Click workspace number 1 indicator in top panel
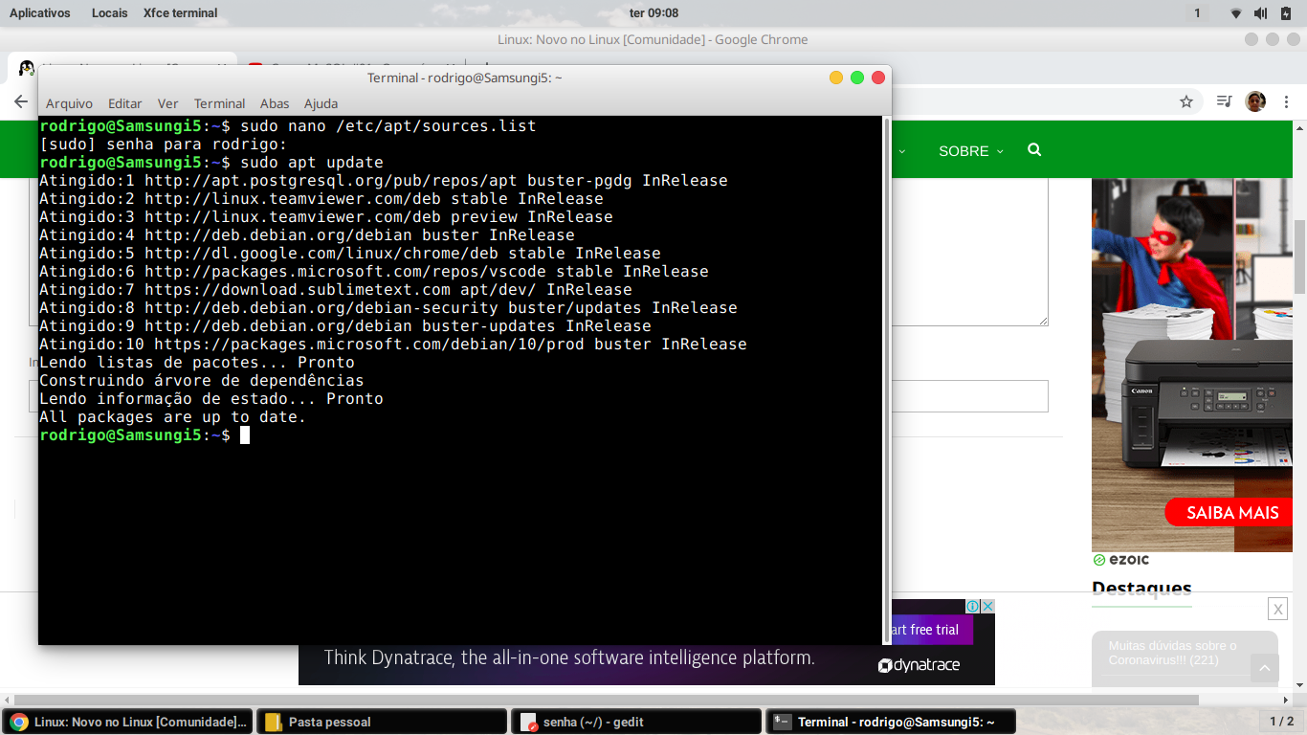The image size is (1307, 735). pos(1197,12)
